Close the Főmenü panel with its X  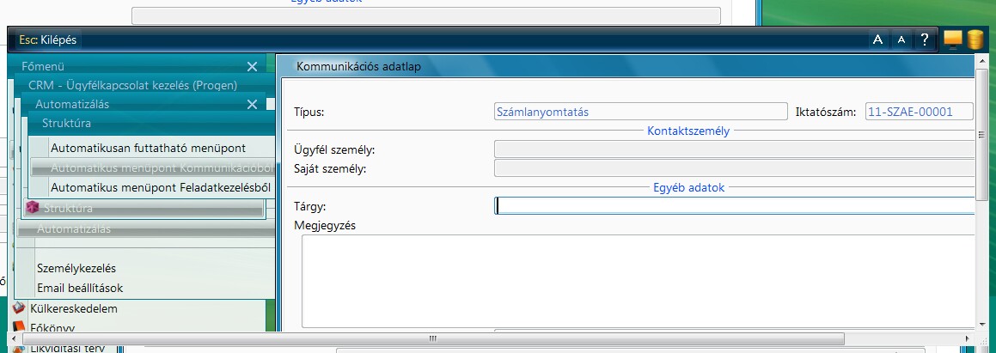252,67
